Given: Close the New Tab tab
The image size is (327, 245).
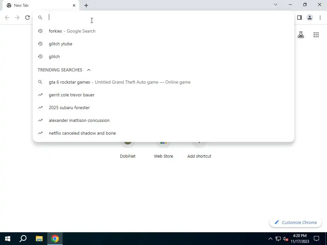Looking at the screenshot, I should point(74,5).
